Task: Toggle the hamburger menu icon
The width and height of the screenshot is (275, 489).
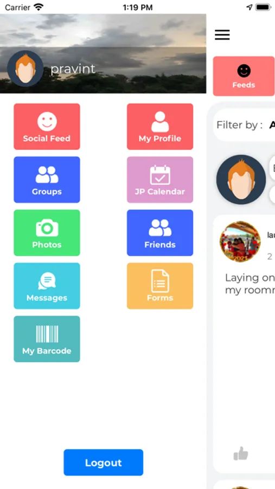Action: [x=222, y=35]
